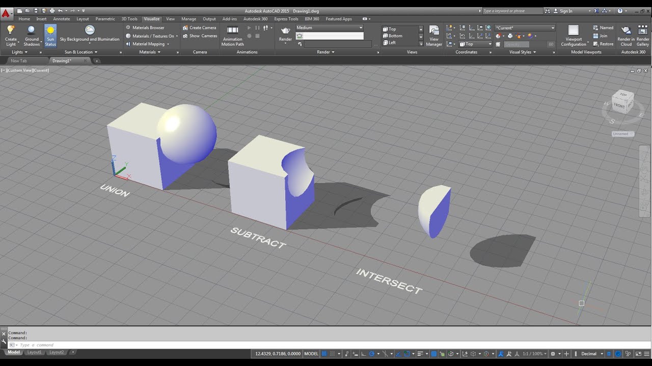This screenshot has width=652, height=366.
Task: Toggle polar tracking in status bar
Action: (x=372, y=353)
